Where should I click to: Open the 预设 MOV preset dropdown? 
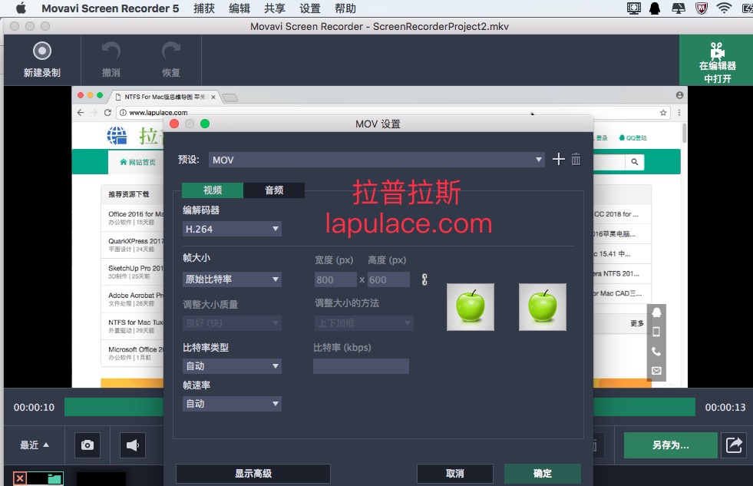376,160
